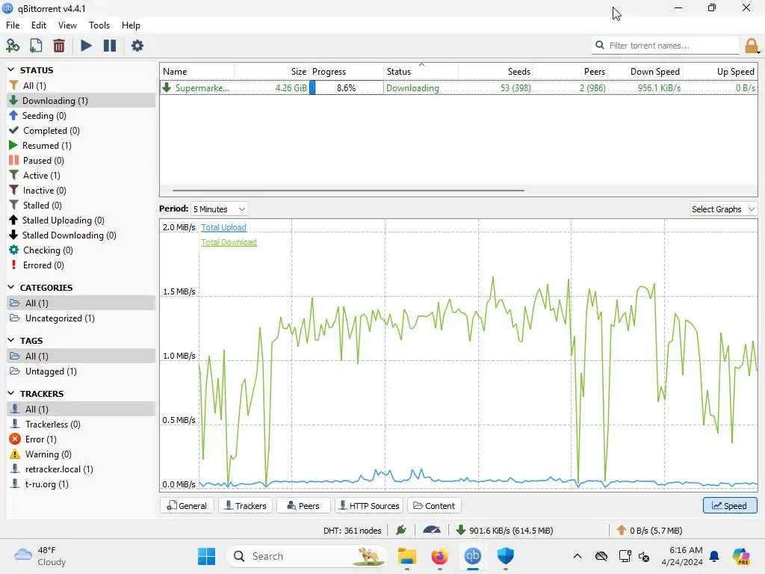Collapse the TRACKERS section
This screenshot has height=574, width=765.
point(11,393)
